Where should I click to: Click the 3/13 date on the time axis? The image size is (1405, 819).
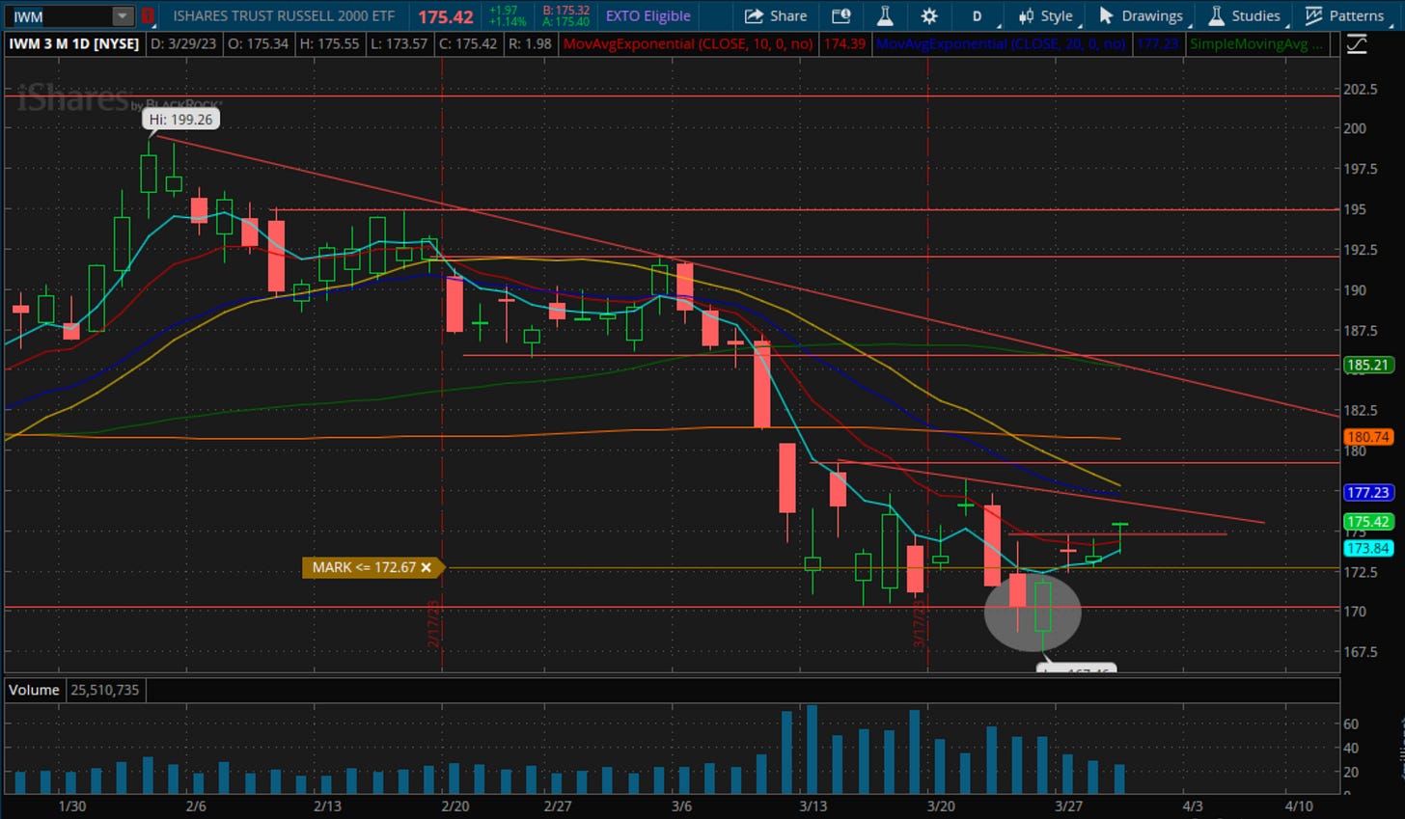(x=813, y=805)
